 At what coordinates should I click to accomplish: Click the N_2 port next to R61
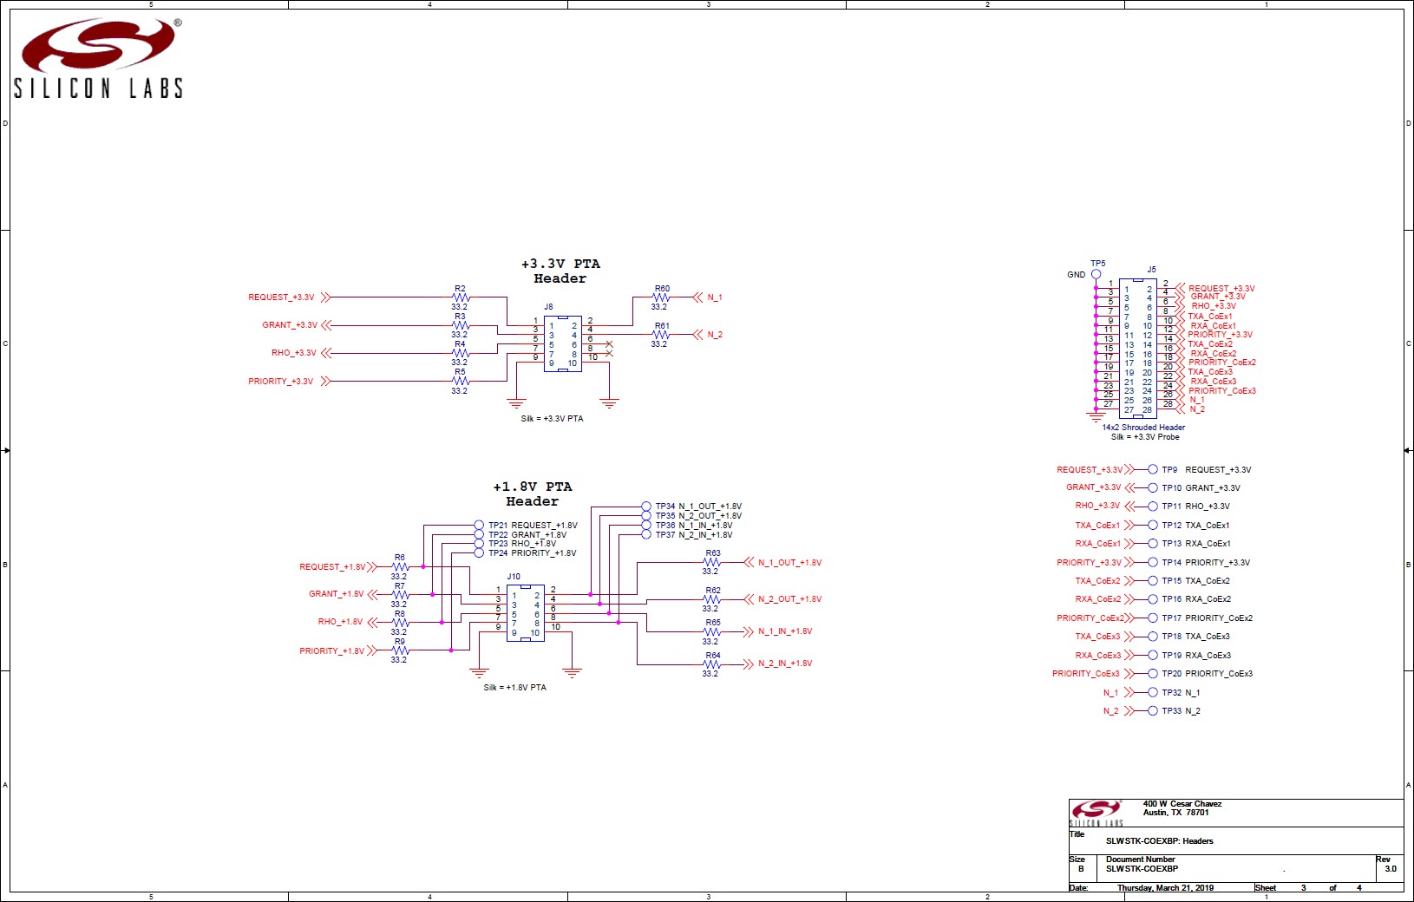click(709, 335)
